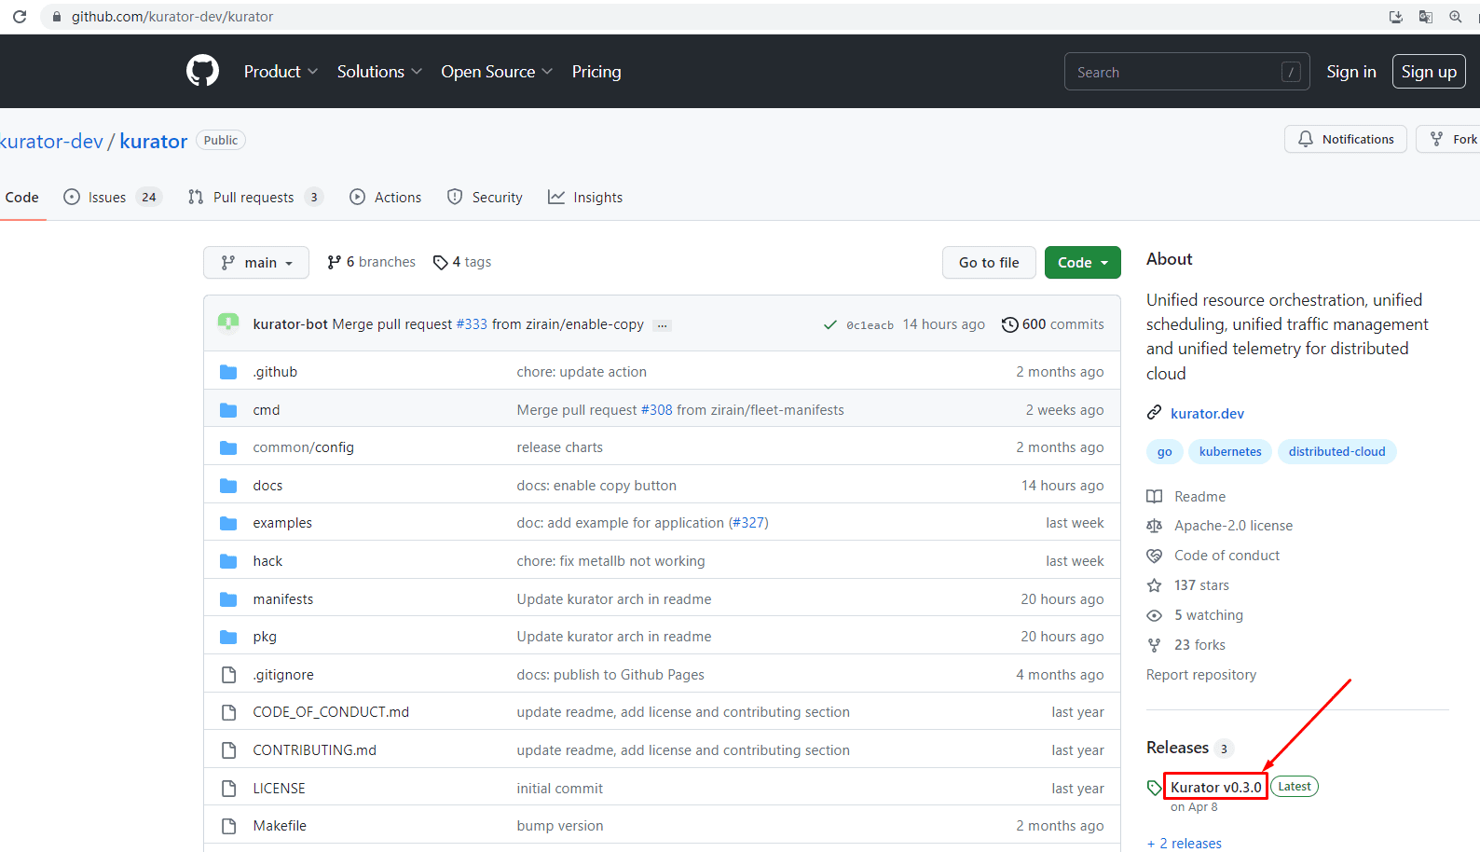
Task: Expand the Product menu
Action: (x=281, y=72)
